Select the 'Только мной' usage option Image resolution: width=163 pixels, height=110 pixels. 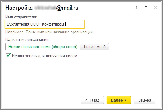coord(95,47)
